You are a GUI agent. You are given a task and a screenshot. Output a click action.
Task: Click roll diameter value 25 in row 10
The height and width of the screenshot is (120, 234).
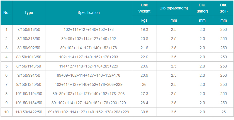(223, 112)
